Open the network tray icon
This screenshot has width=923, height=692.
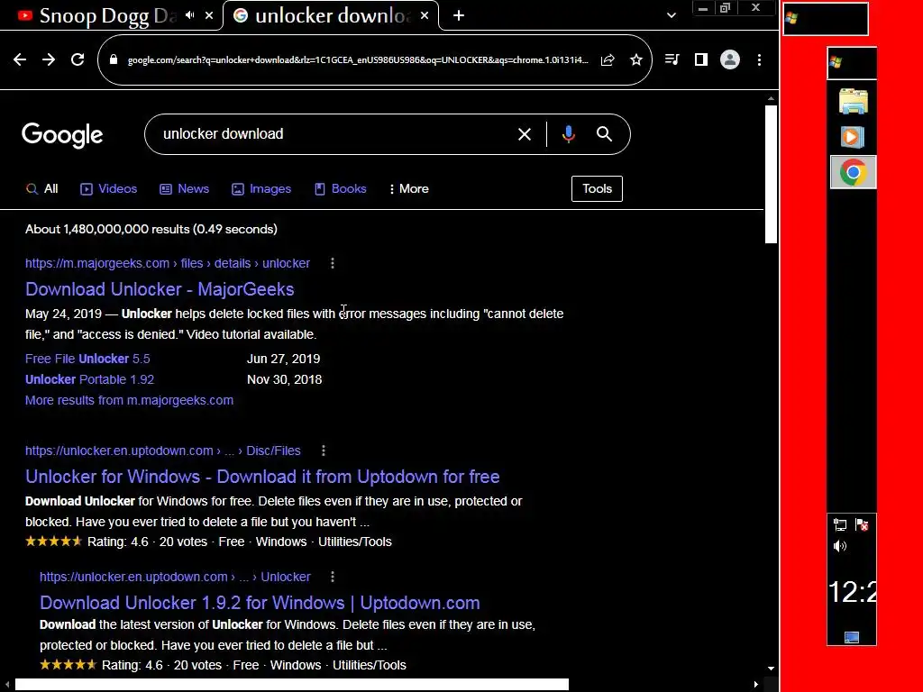(840, 524)
